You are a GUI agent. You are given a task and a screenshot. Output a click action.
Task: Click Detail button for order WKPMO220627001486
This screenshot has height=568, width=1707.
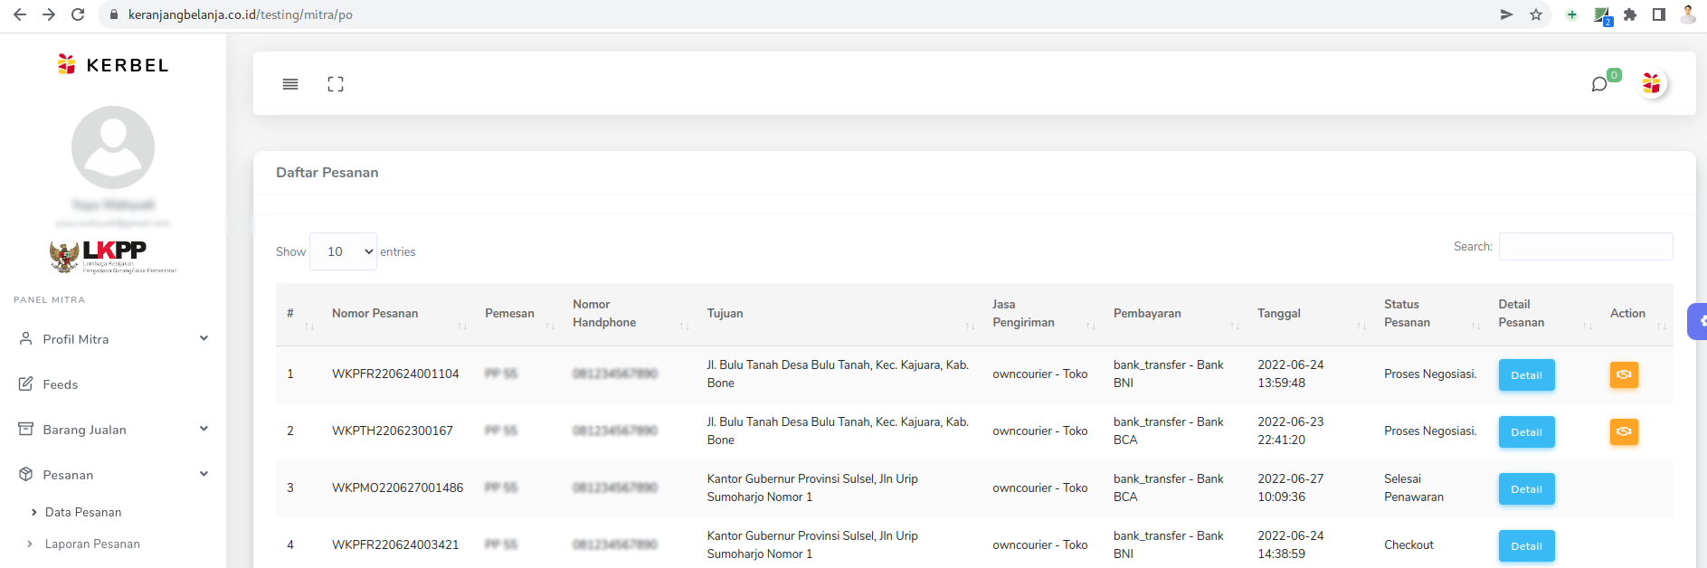coord(1526,489)
